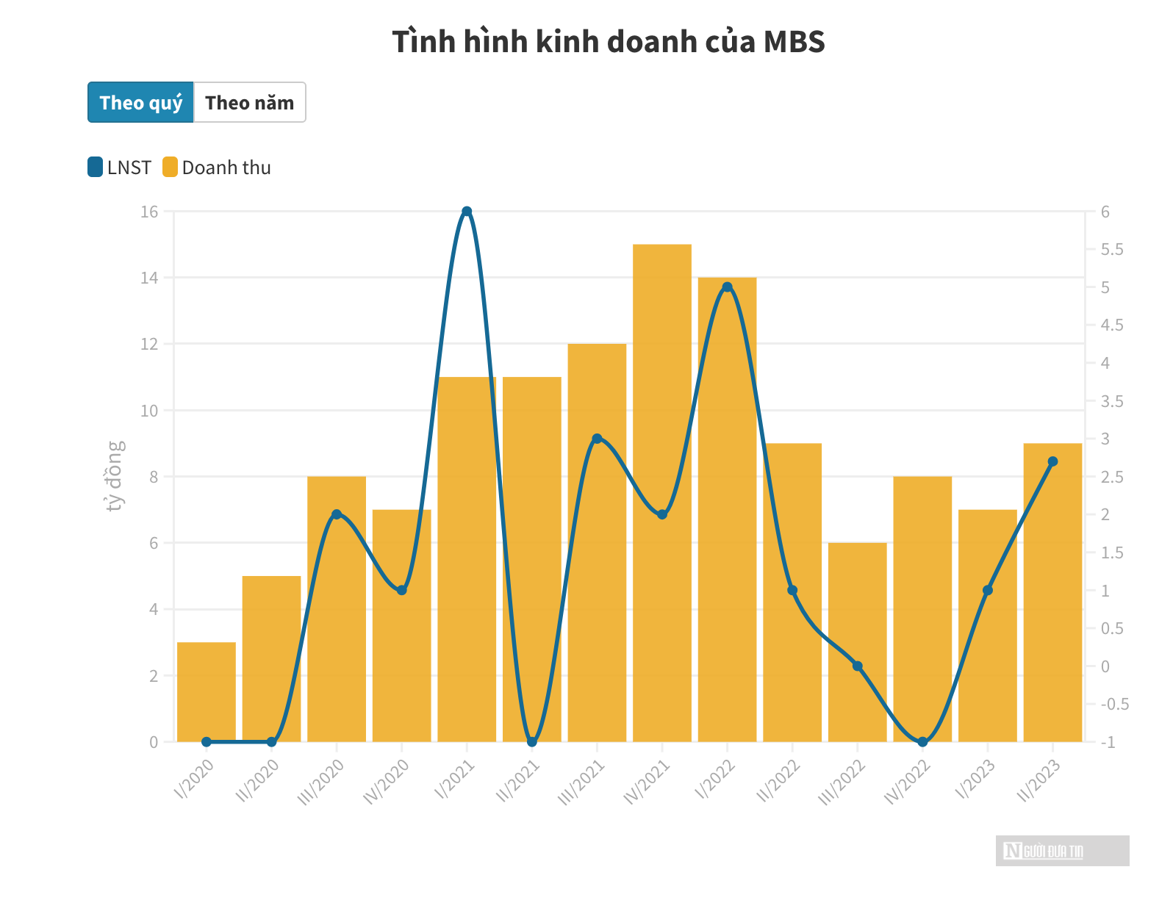Screen dimensions: 1173x914
Task: Select the II/2022 revenue bar
Action: 792,592
